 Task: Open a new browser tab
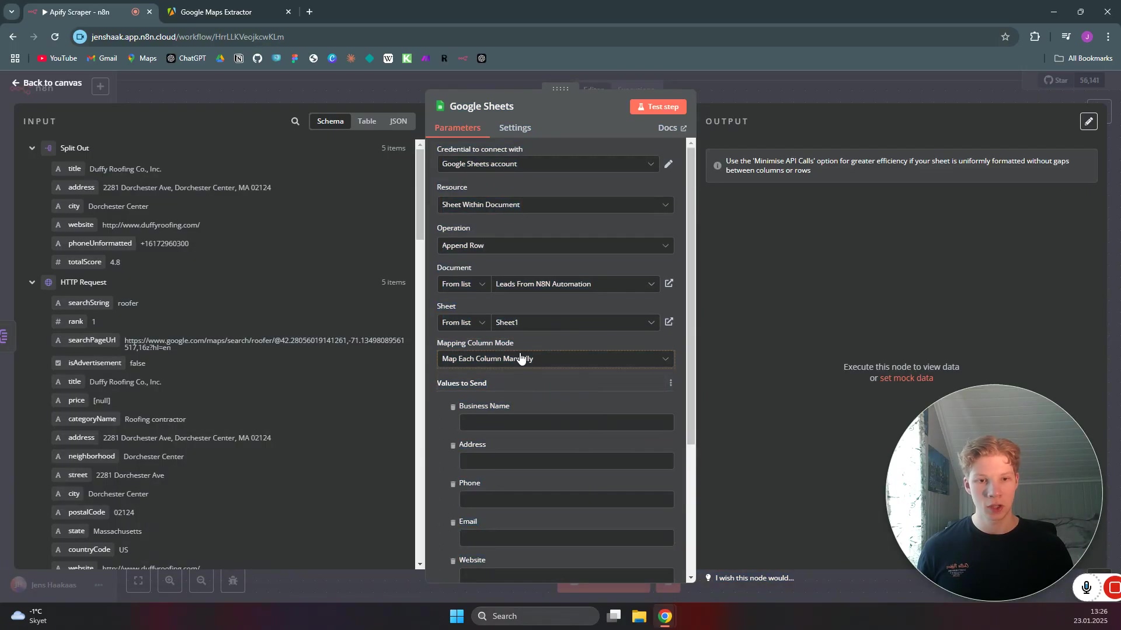click(x=309, y=12)
